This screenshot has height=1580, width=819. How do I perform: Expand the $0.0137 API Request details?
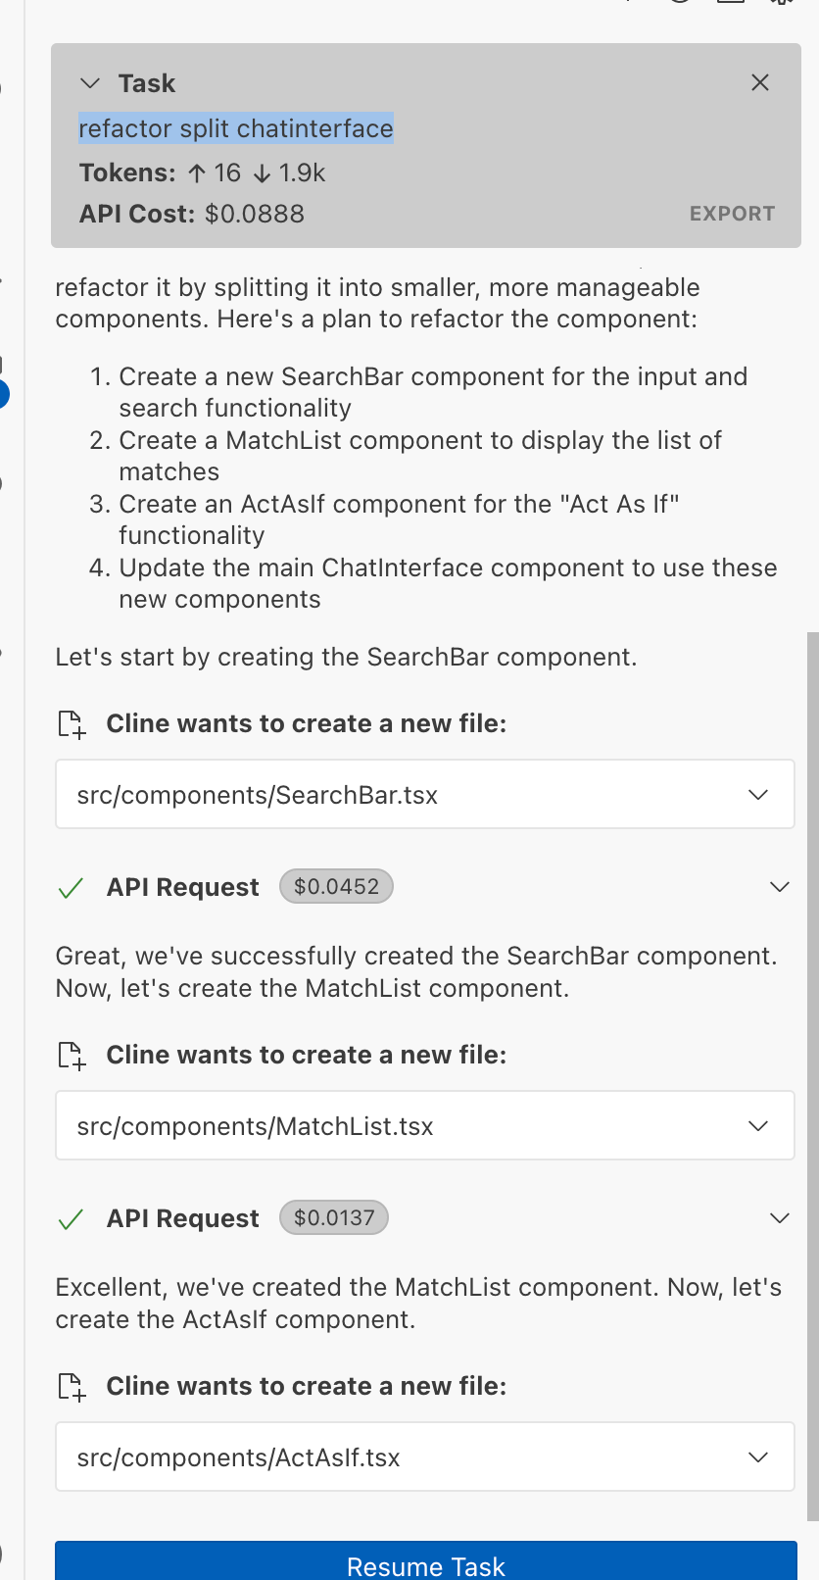point(780,1218)
